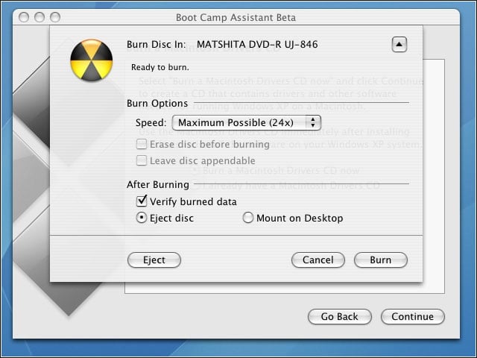Toggle Erase disc before burning checkbox

[x=142, y=144]
